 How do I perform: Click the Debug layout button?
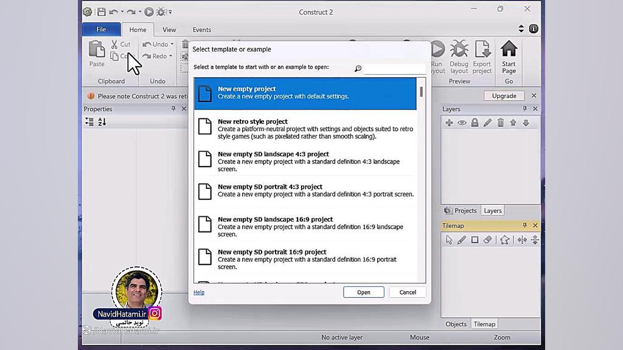(459, 57)
